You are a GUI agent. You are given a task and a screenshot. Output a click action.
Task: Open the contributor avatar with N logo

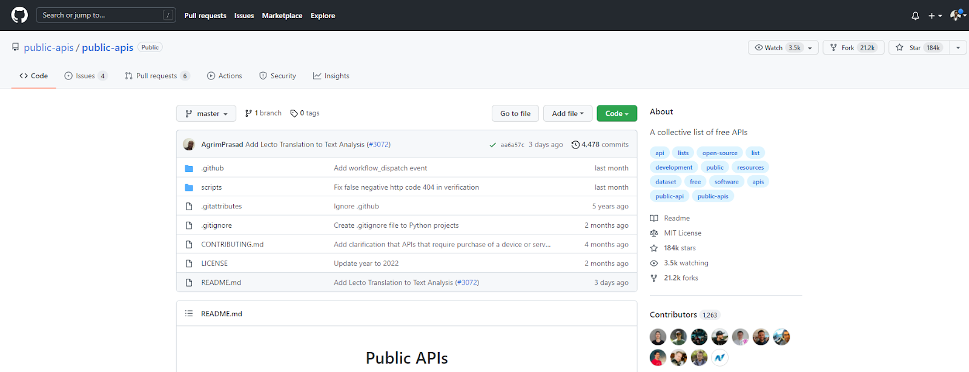719,357
